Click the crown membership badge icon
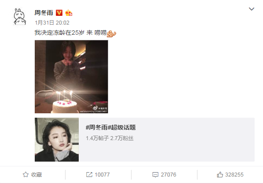 69,13
